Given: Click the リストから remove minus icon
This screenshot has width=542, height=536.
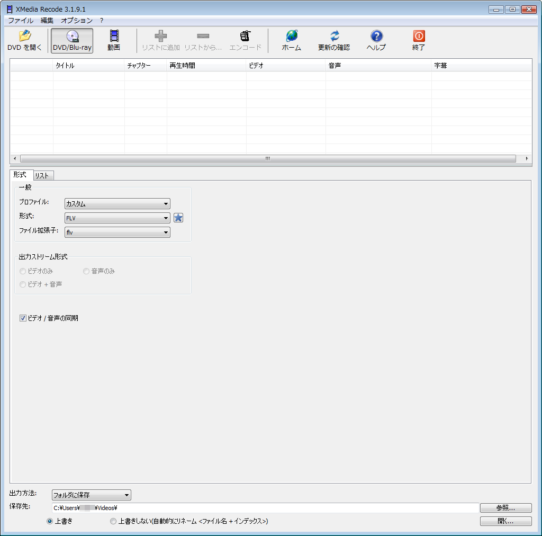Looking at the screenshot, I should pyautogui.click(x=203, y=40).
